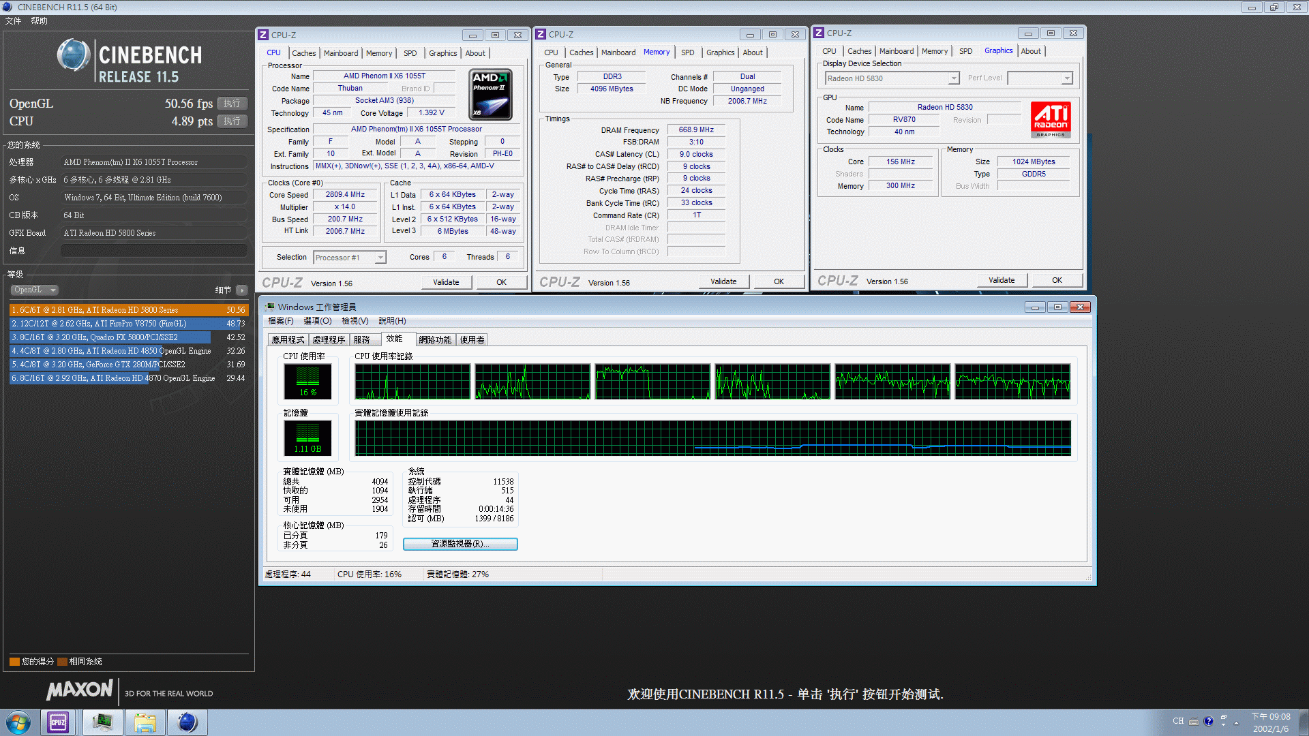The image size is (1309, 736).
Task: Click the CINEBENCH sphere logo
Action: coord(74,56)
